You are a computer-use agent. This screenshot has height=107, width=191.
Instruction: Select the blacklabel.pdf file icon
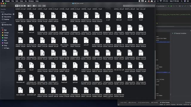[x=21, y=78]
